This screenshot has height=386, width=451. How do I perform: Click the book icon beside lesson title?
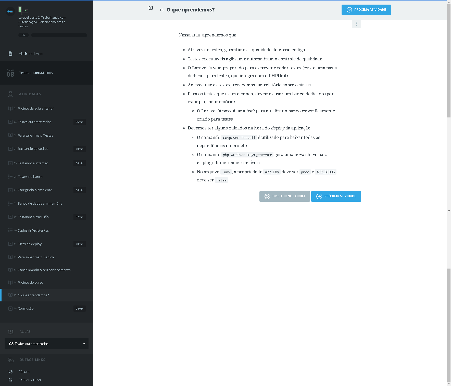pos(151,8)
